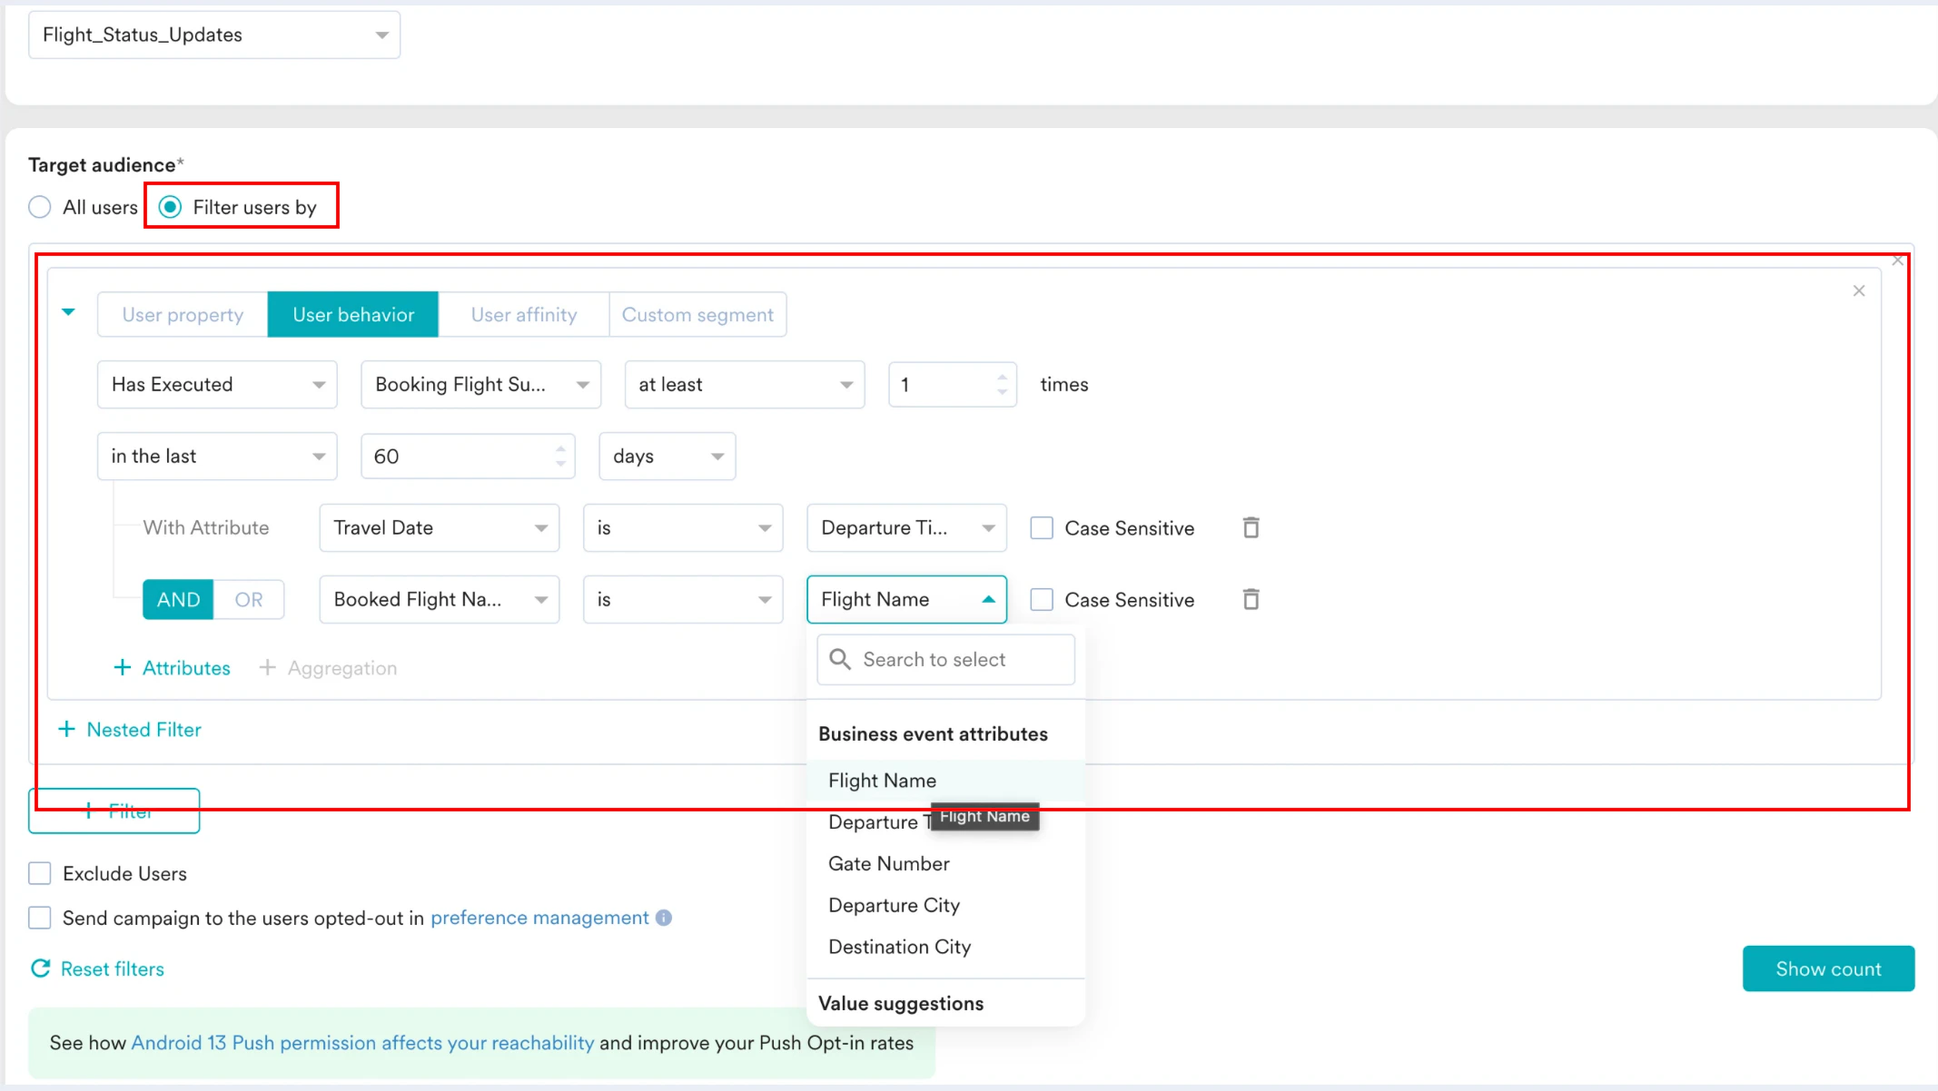Select the All users radio button
The image size is (1938, 1091).
coord(40,207)
